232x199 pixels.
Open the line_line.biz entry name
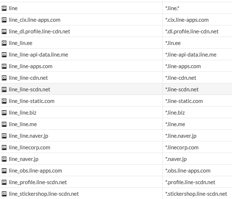click(x=22, y=113)
